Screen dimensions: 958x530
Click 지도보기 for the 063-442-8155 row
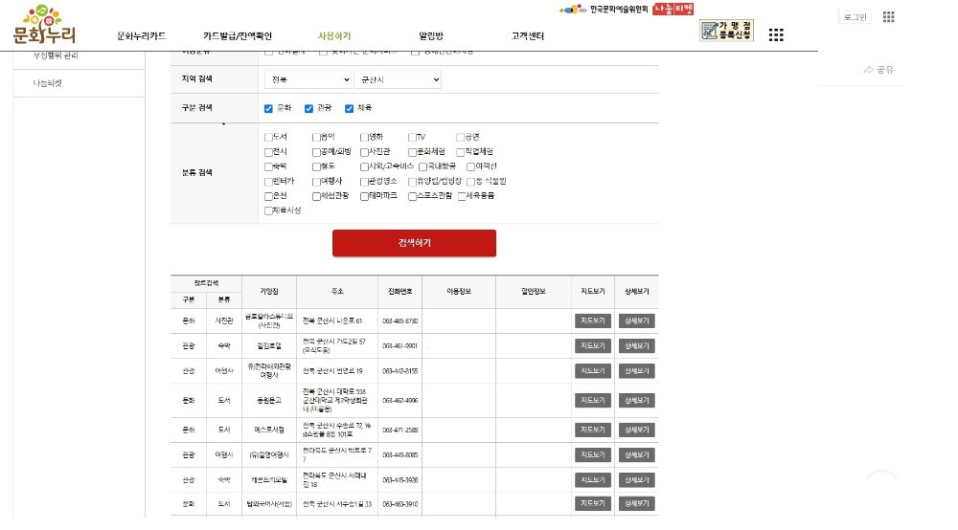pos(593,371)
